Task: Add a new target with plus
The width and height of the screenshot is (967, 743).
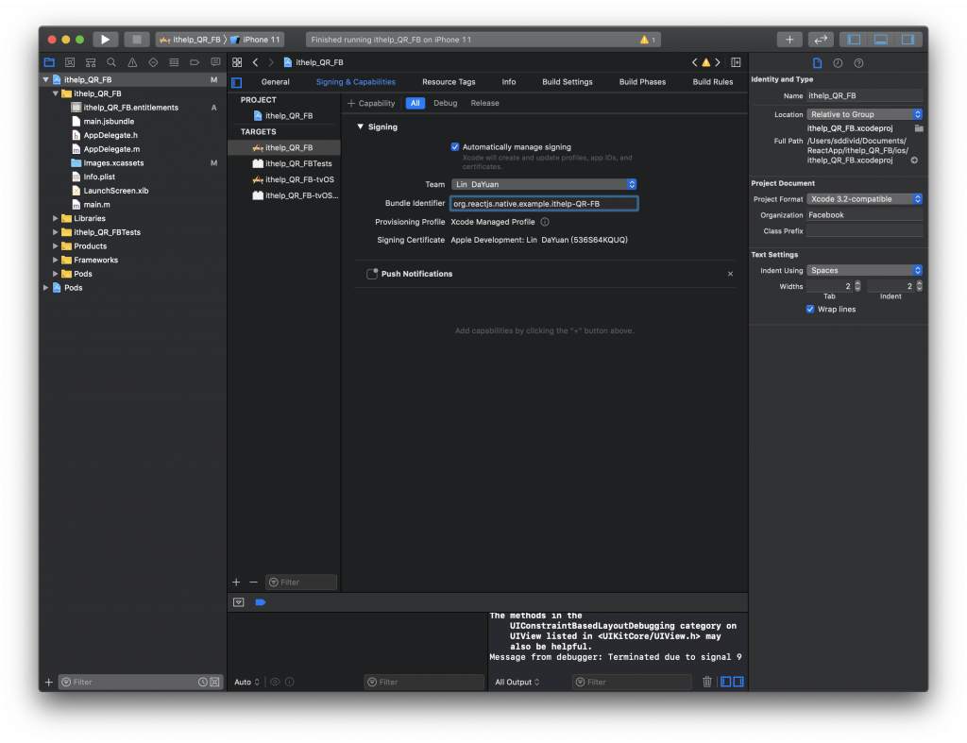Action: 236,583
